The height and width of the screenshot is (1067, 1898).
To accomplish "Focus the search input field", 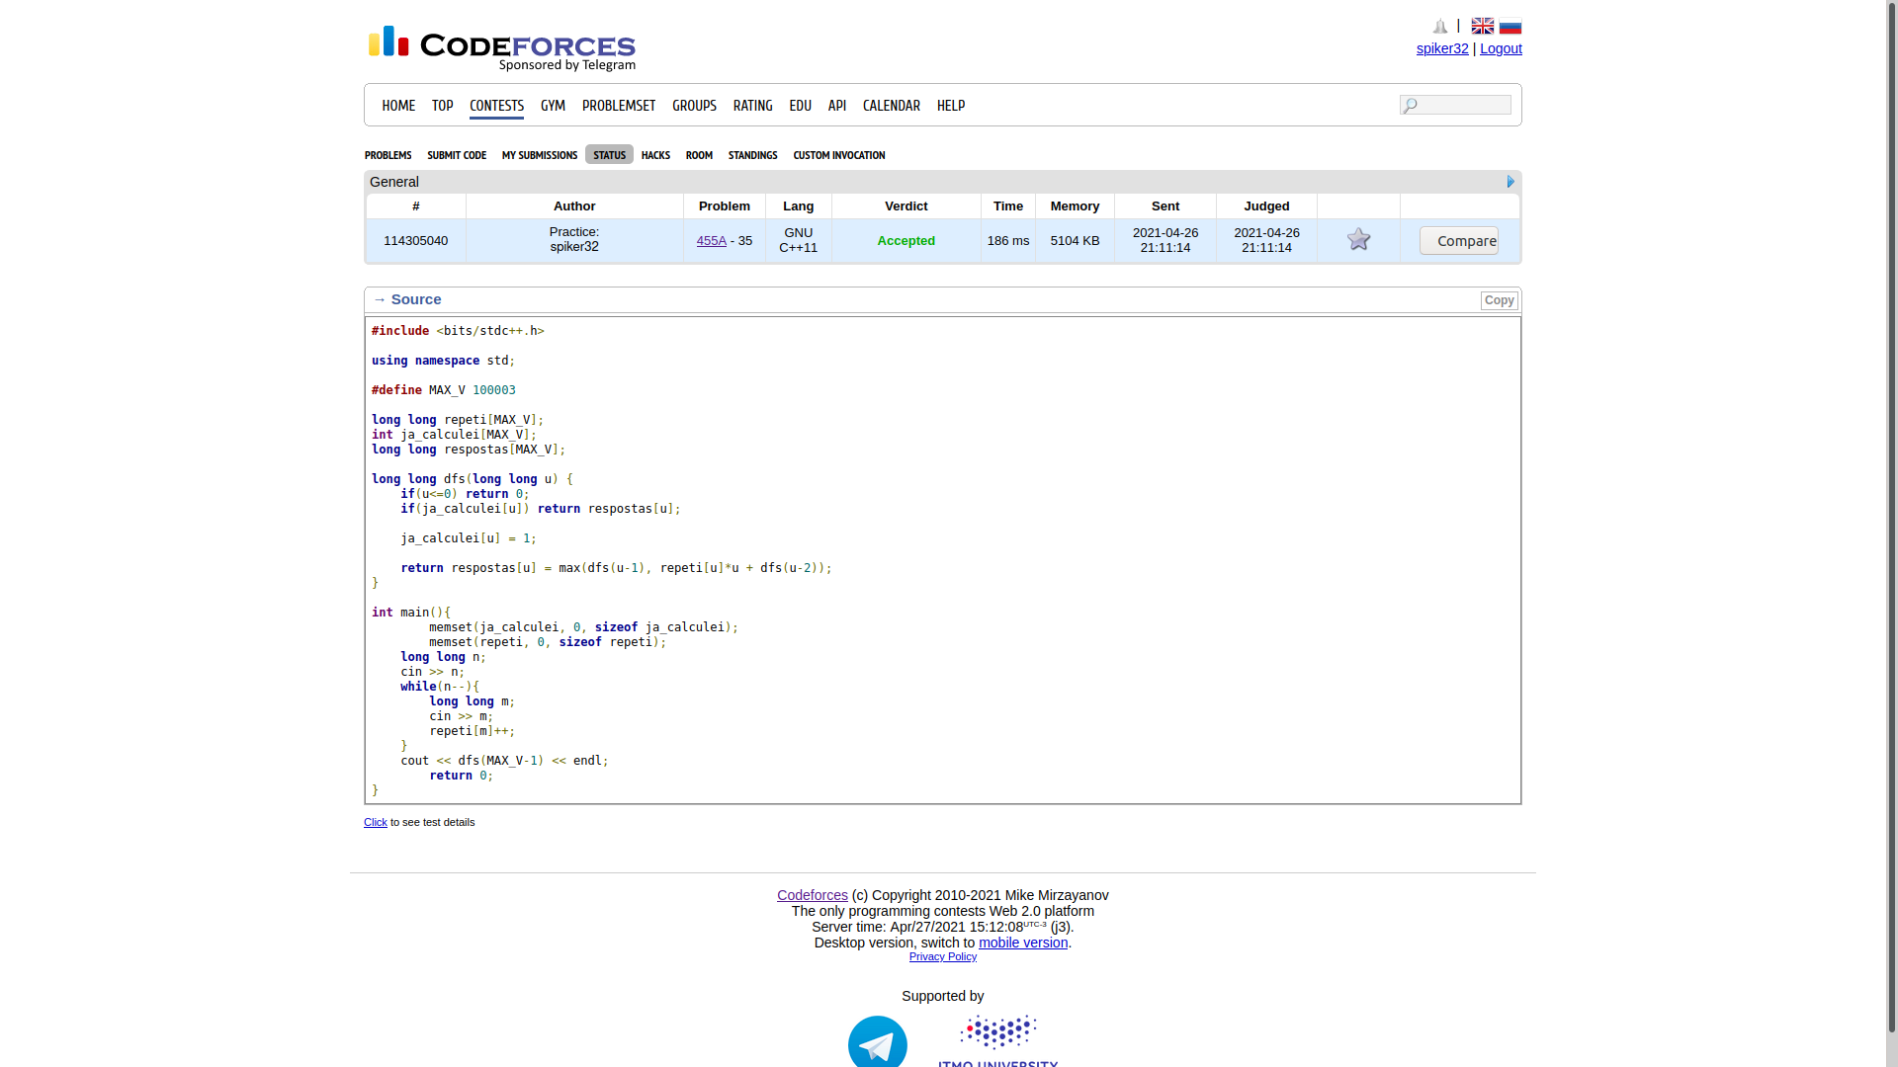I will click(1455, 105).
